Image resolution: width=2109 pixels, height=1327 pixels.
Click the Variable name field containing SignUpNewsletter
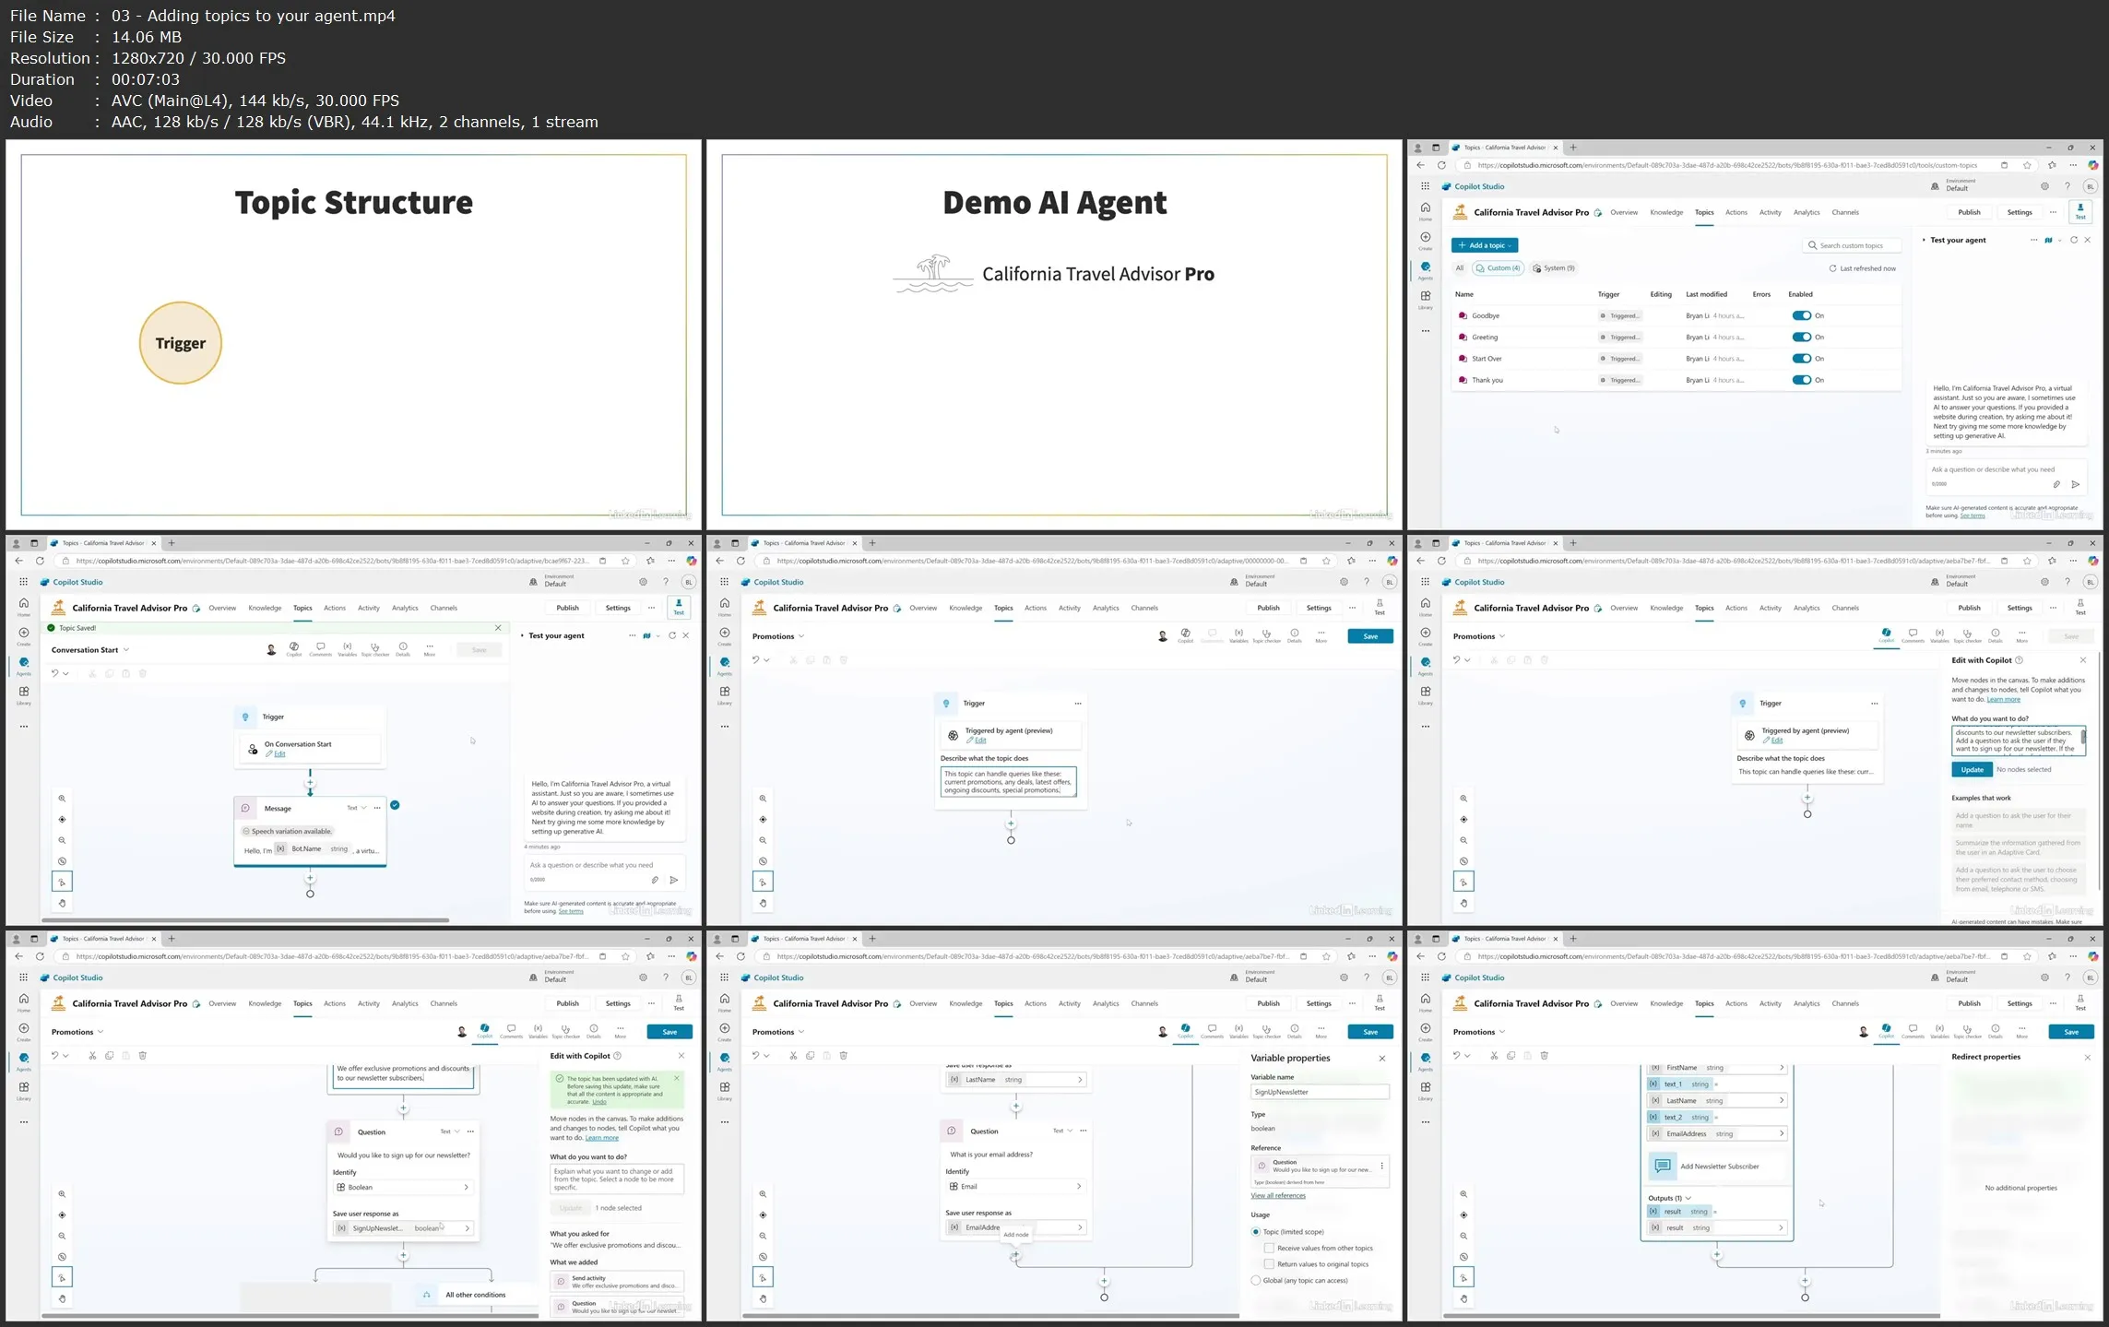(1319, 1092)
